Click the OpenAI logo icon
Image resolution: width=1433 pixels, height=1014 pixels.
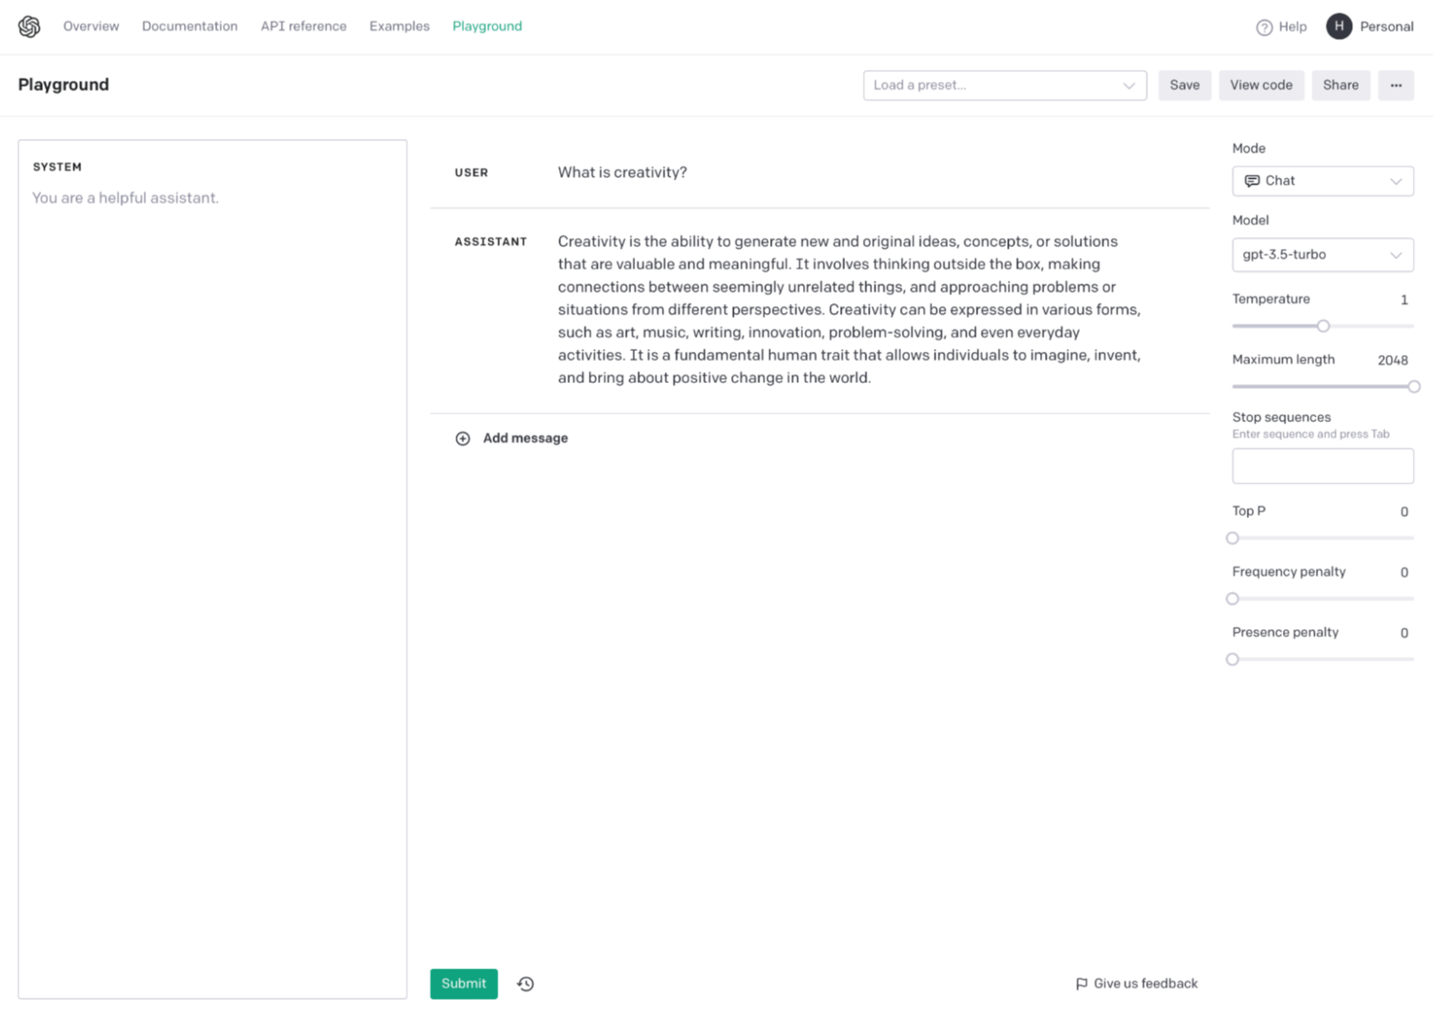[30, 27]
